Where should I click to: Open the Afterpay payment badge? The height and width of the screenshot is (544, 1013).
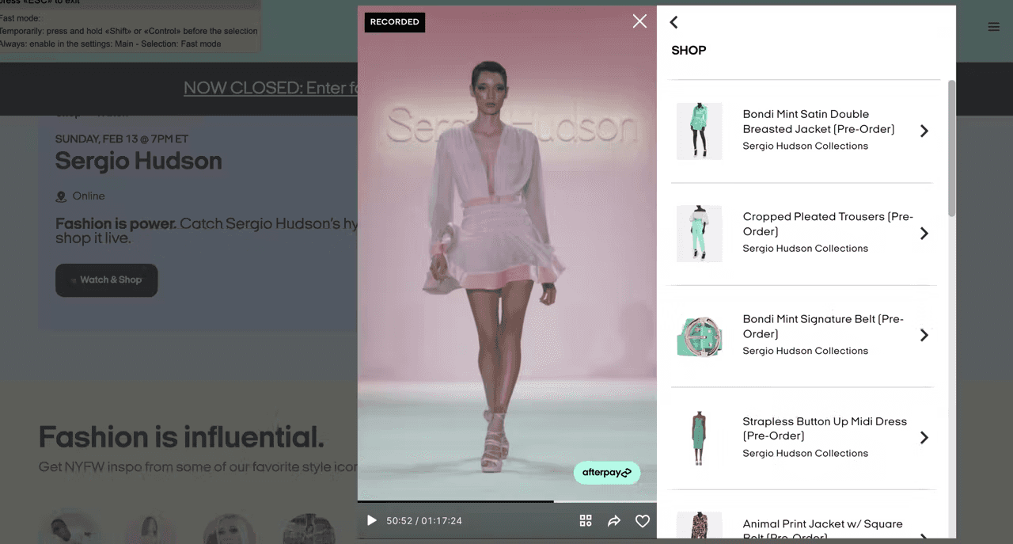click(x=606, y=473)
